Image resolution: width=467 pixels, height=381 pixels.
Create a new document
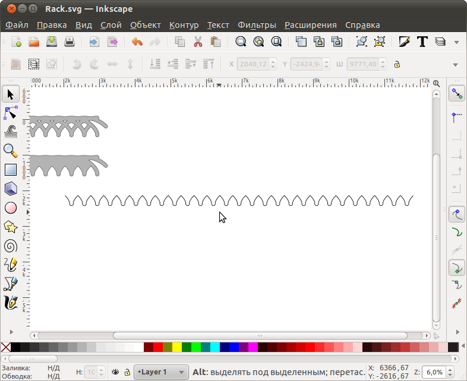click(16, 42)
